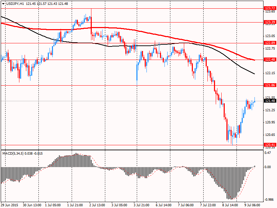Click the chart menu triangle beside USDJPY,H1
The width and height of the screenshot is (277, 208).
click(x=3, y=4)
